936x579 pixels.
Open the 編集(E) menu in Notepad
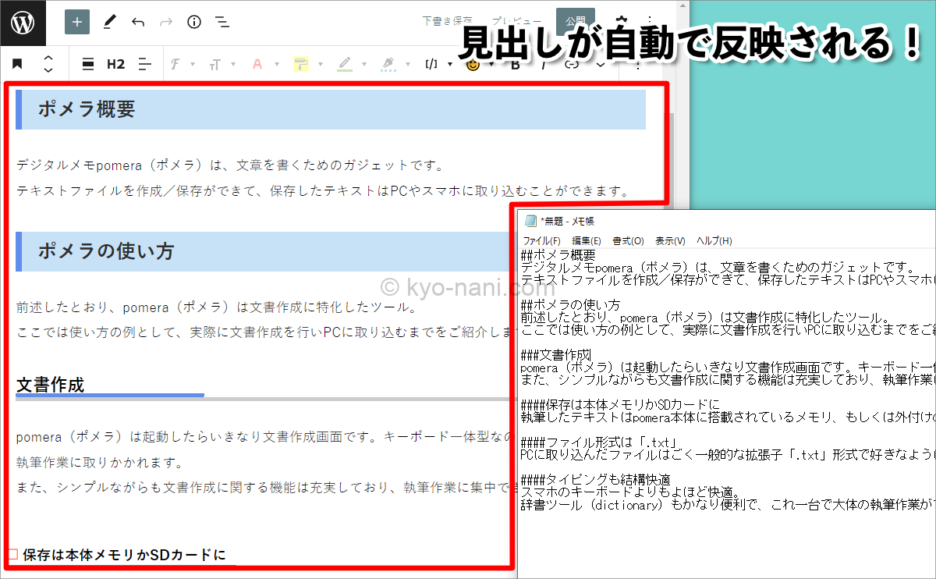[586, 241]
